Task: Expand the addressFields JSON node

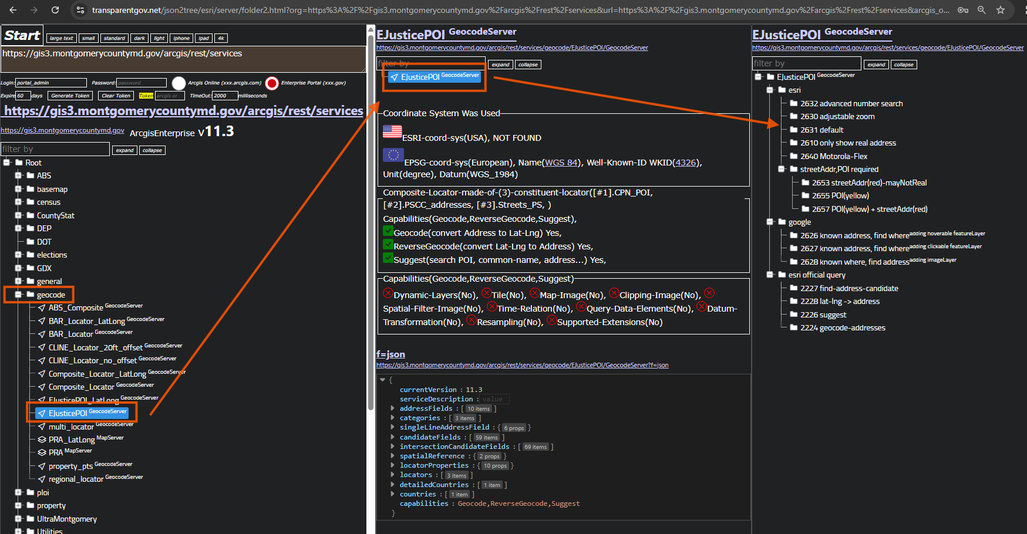Action: (393, 408)
